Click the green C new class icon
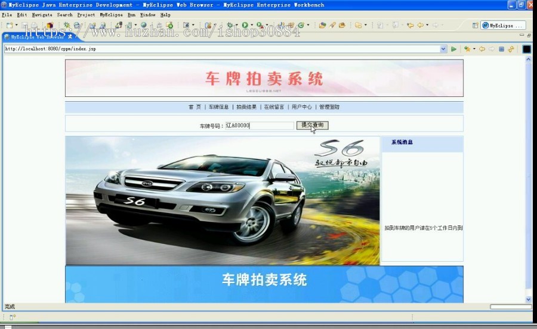Viewport: 537px width, 329px height. tap(301, 25)
